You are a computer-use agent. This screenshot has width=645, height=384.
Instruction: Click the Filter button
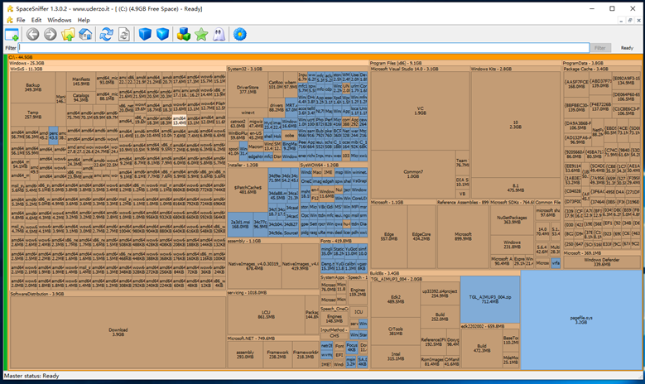click(x=599, y=48)
